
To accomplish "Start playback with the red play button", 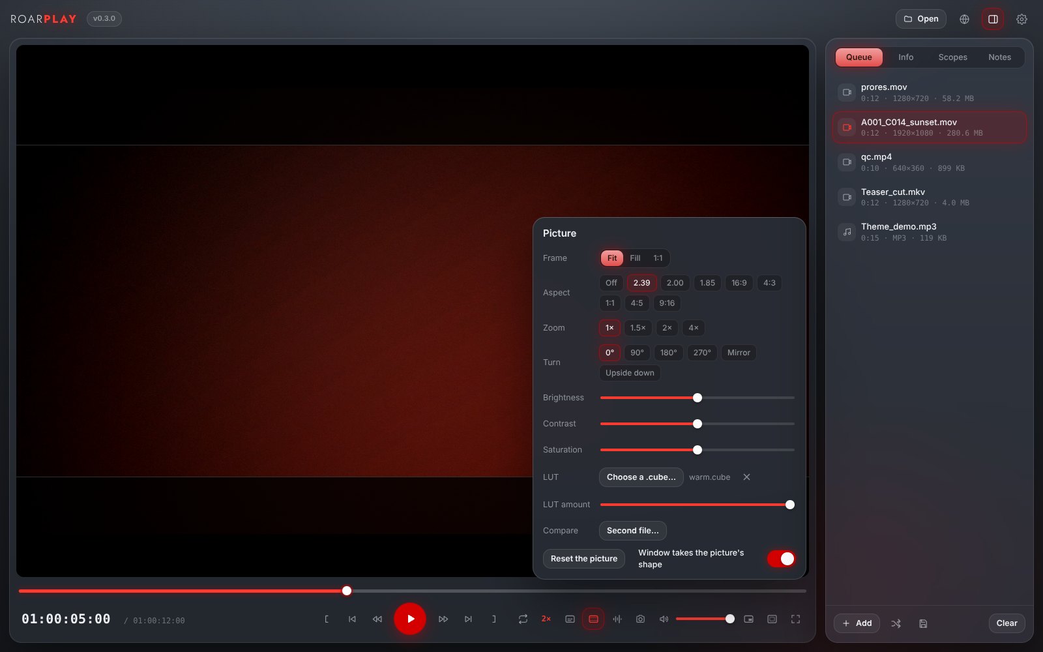I will (x=410, y=619).
